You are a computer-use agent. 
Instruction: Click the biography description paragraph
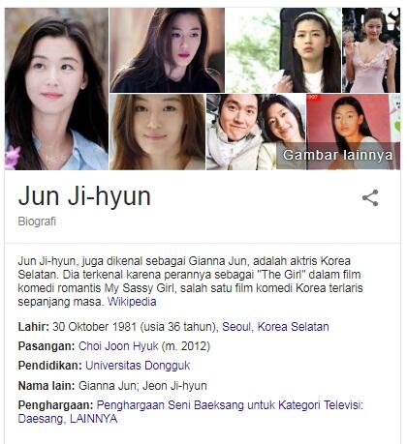[191, 281]
